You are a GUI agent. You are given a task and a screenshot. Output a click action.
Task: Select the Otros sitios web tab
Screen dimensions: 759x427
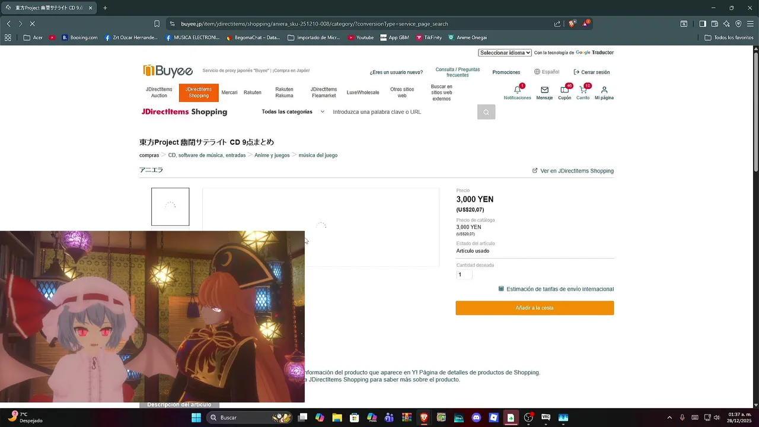point(402,93)
